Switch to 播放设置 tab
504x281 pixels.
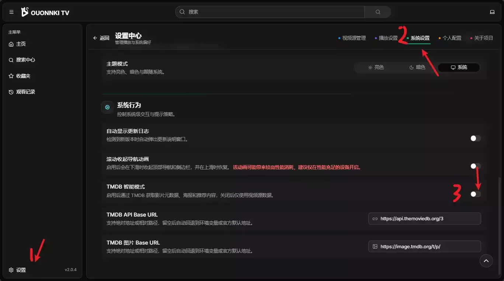pos(386,38)
